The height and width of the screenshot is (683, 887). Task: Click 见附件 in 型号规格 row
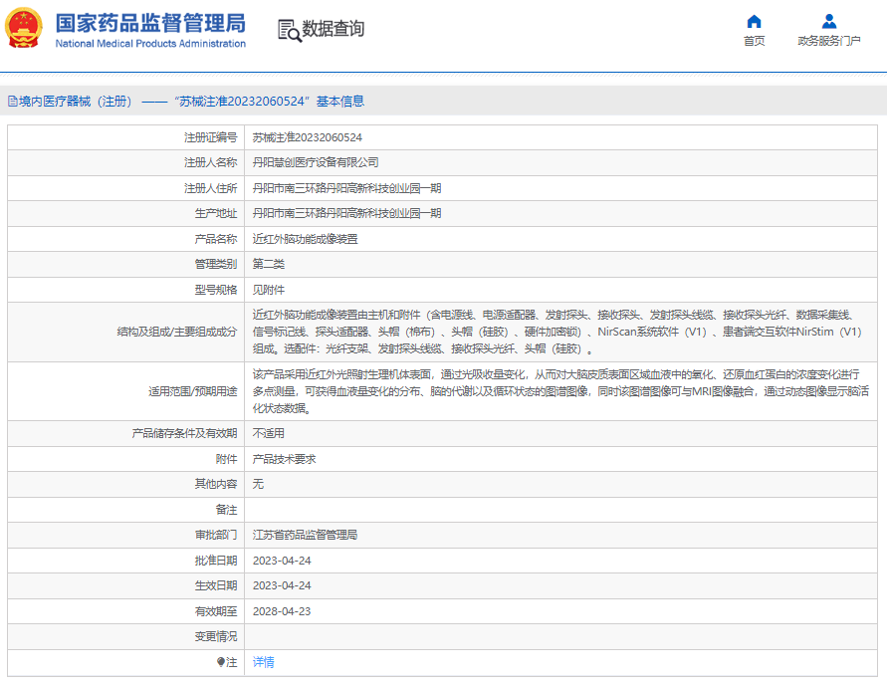(268, 290)
